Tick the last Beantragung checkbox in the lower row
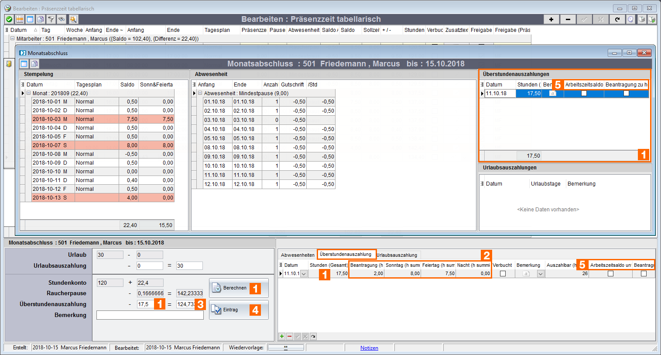The width and height of the screenshot is (661, 355). tap(644, 274)
